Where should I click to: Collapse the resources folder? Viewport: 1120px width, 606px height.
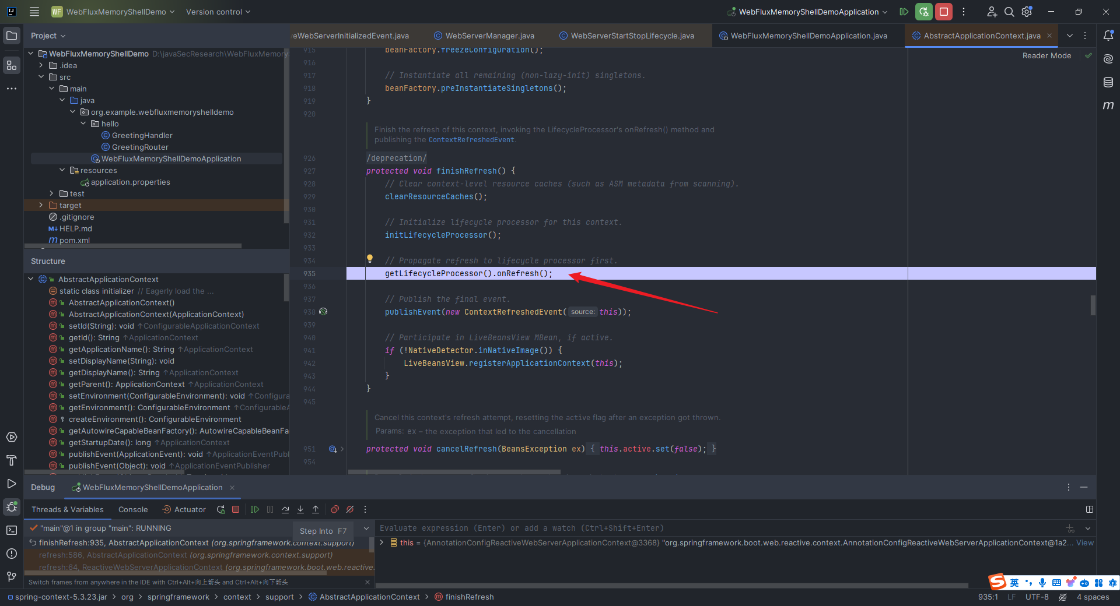tap(62, 170)
